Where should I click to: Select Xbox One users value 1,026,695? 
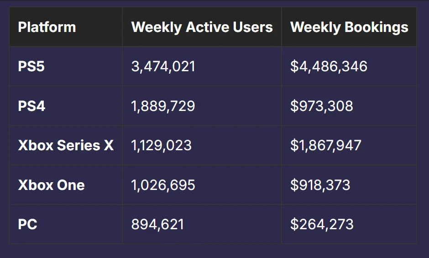pos(163,185)
